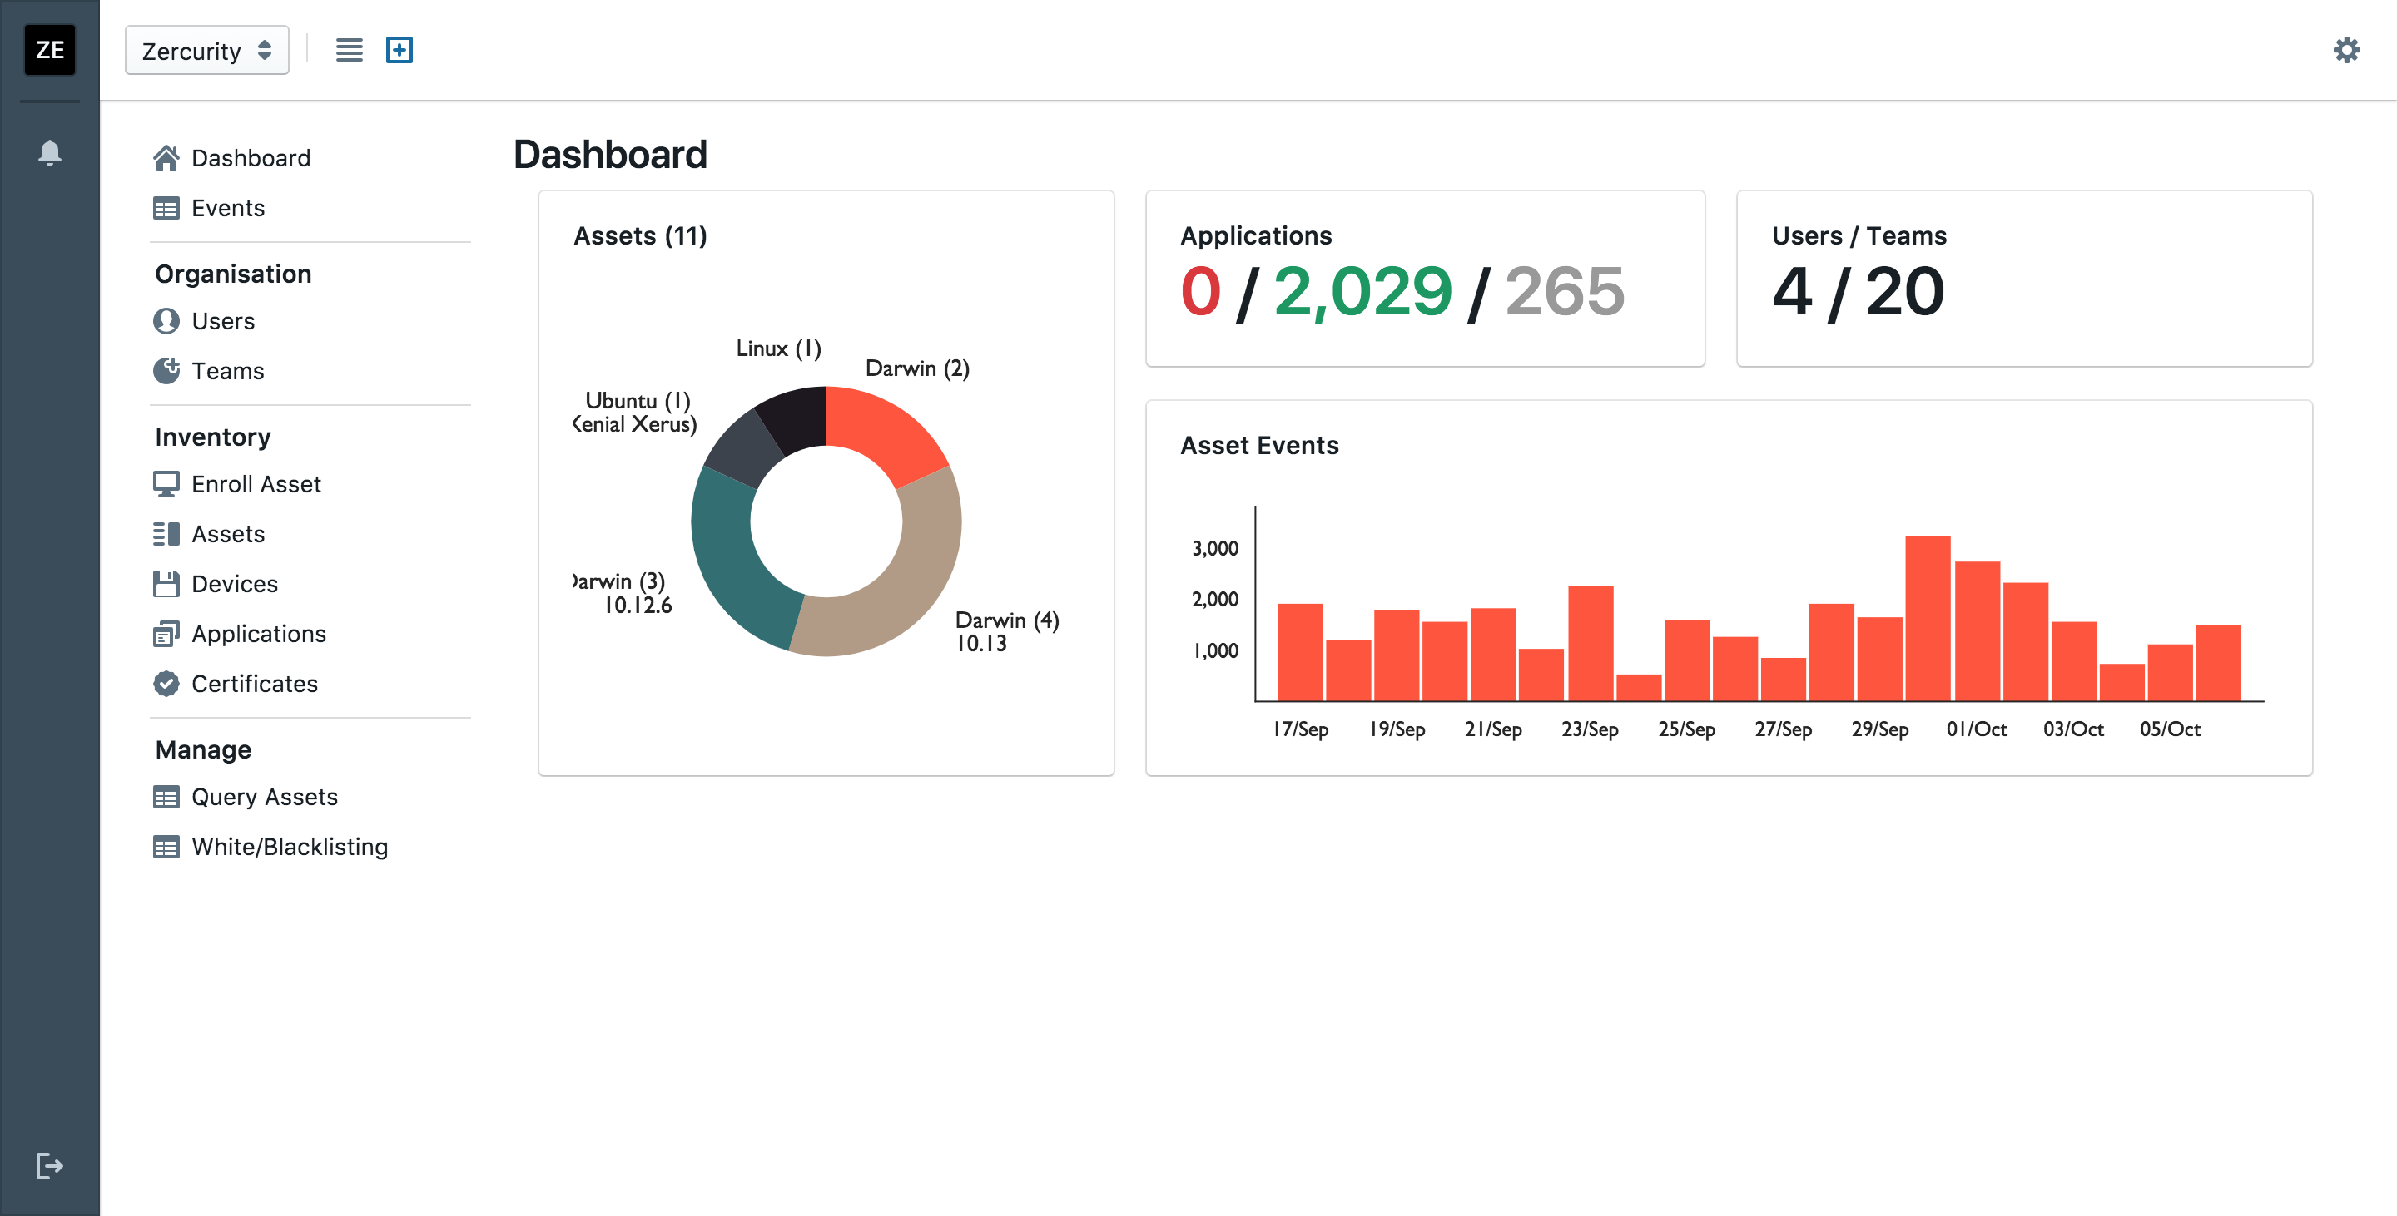Open Teams page from sidebar
Viewport: 2397px width, 1216px height.
pos(227,371)
